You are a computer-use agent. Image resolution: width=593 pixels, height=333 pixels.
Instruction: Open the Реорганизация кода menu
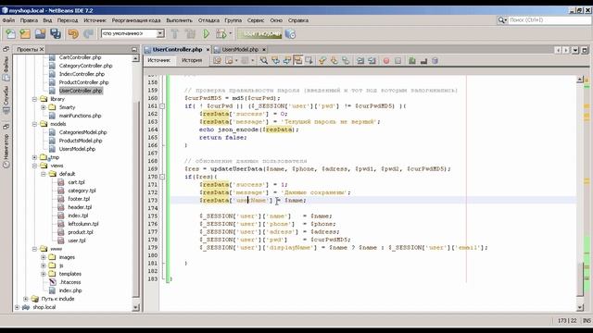(136, 20)
